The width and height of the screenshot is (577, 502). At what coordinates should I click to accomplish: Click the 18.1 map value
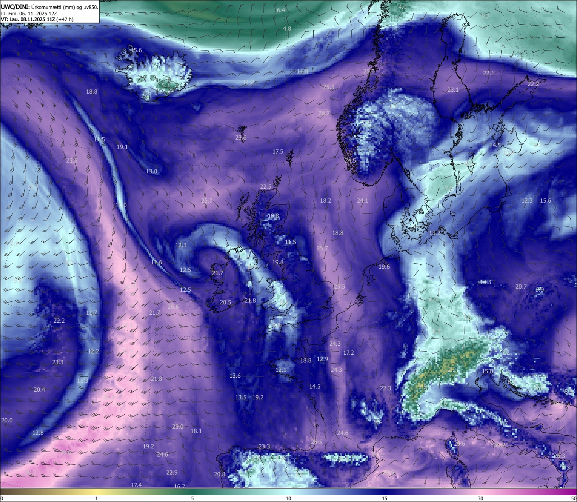click(196, 431)
